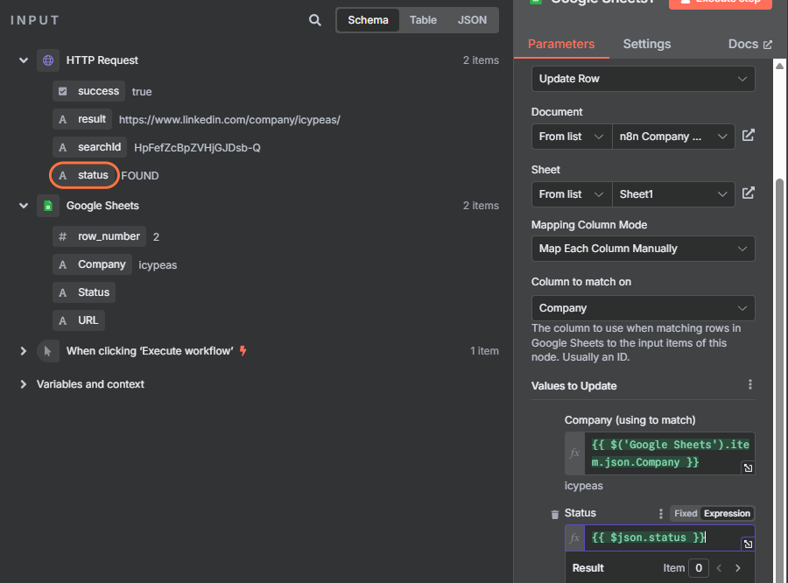Screen dimensions: 788x583
Task: Select the row_number field pill
Action: click(100, 236)
